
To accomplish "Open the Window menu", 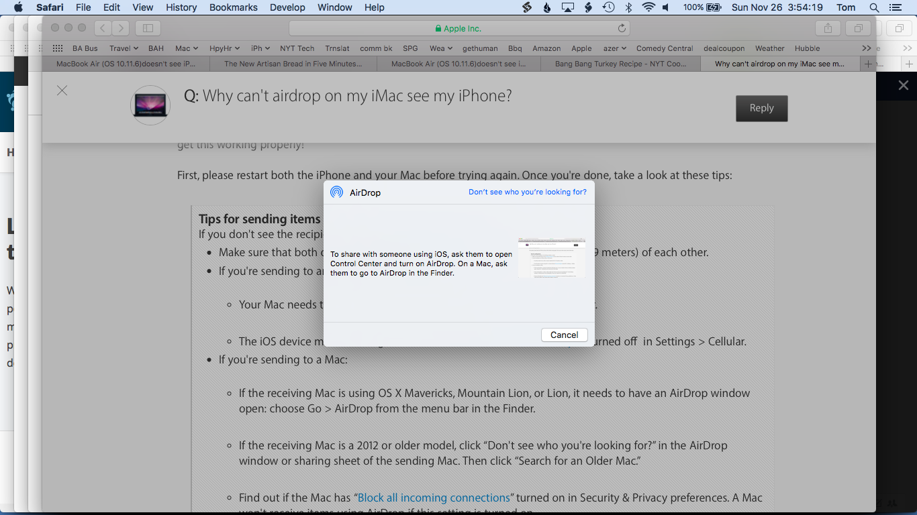I will point(334,7).
